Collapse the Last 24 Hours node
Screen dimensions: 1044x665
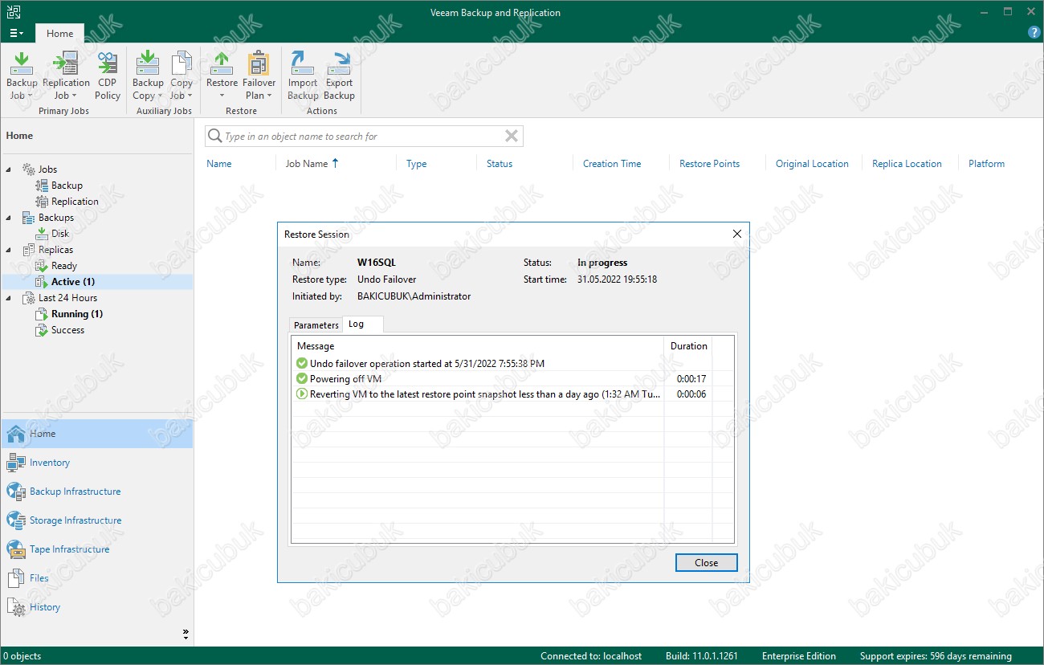pyautogui.click(x=9, y=298)
